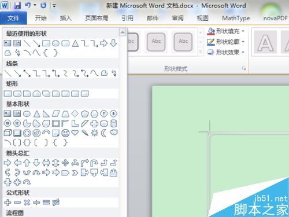Choose the pentagon arrow in 箭头总汇
This screenshot has width=289, height=217.
coord(65,173)
